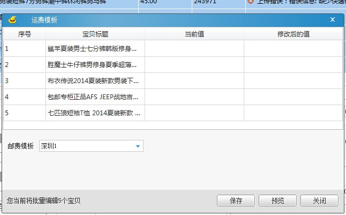Close the 运费模板 dialog with X
Image resolution: width=346 pixels, height=215 pixels.
coord(332,20)
